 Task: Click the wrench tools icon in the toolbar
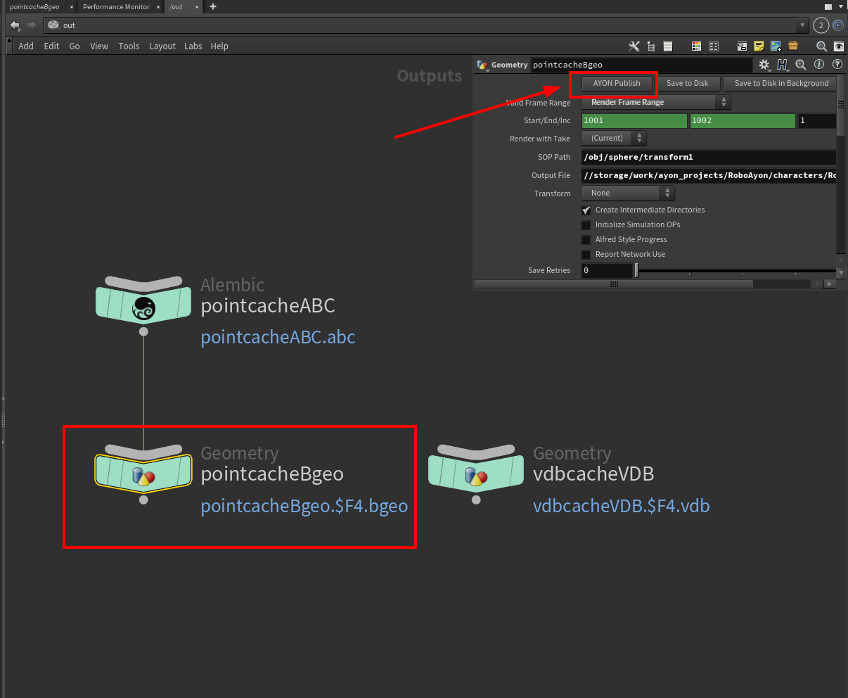tap(634, 46)
